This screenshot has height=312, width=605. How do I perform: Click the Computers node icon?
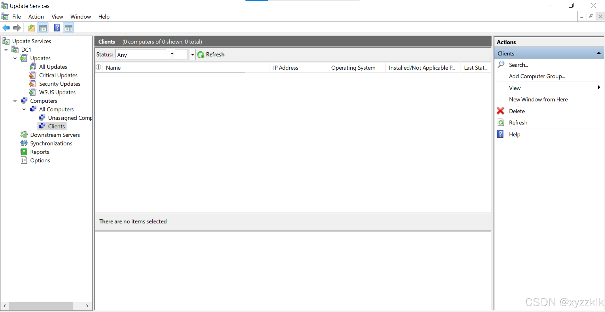pos(24,101)
